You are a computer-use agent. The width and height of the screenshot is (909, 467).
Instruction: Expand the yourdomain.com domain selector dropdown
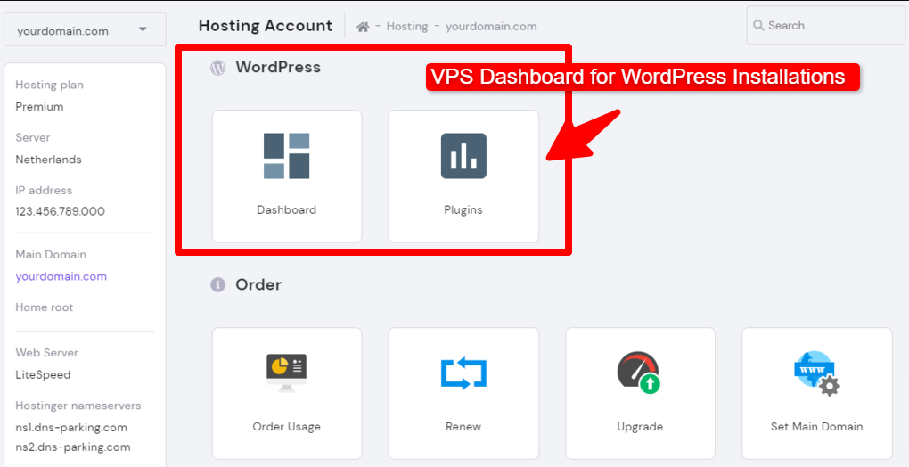point(85,29)
